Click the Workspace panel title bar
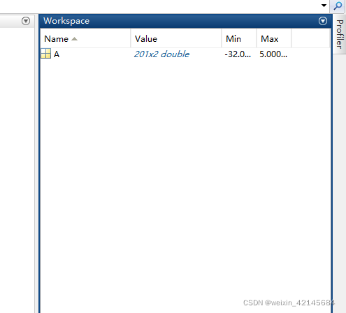 185,21
